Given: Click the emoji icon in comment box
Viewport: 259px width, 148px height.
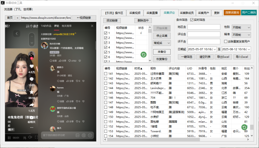Looking at the screenshot, I should [89, 135].
